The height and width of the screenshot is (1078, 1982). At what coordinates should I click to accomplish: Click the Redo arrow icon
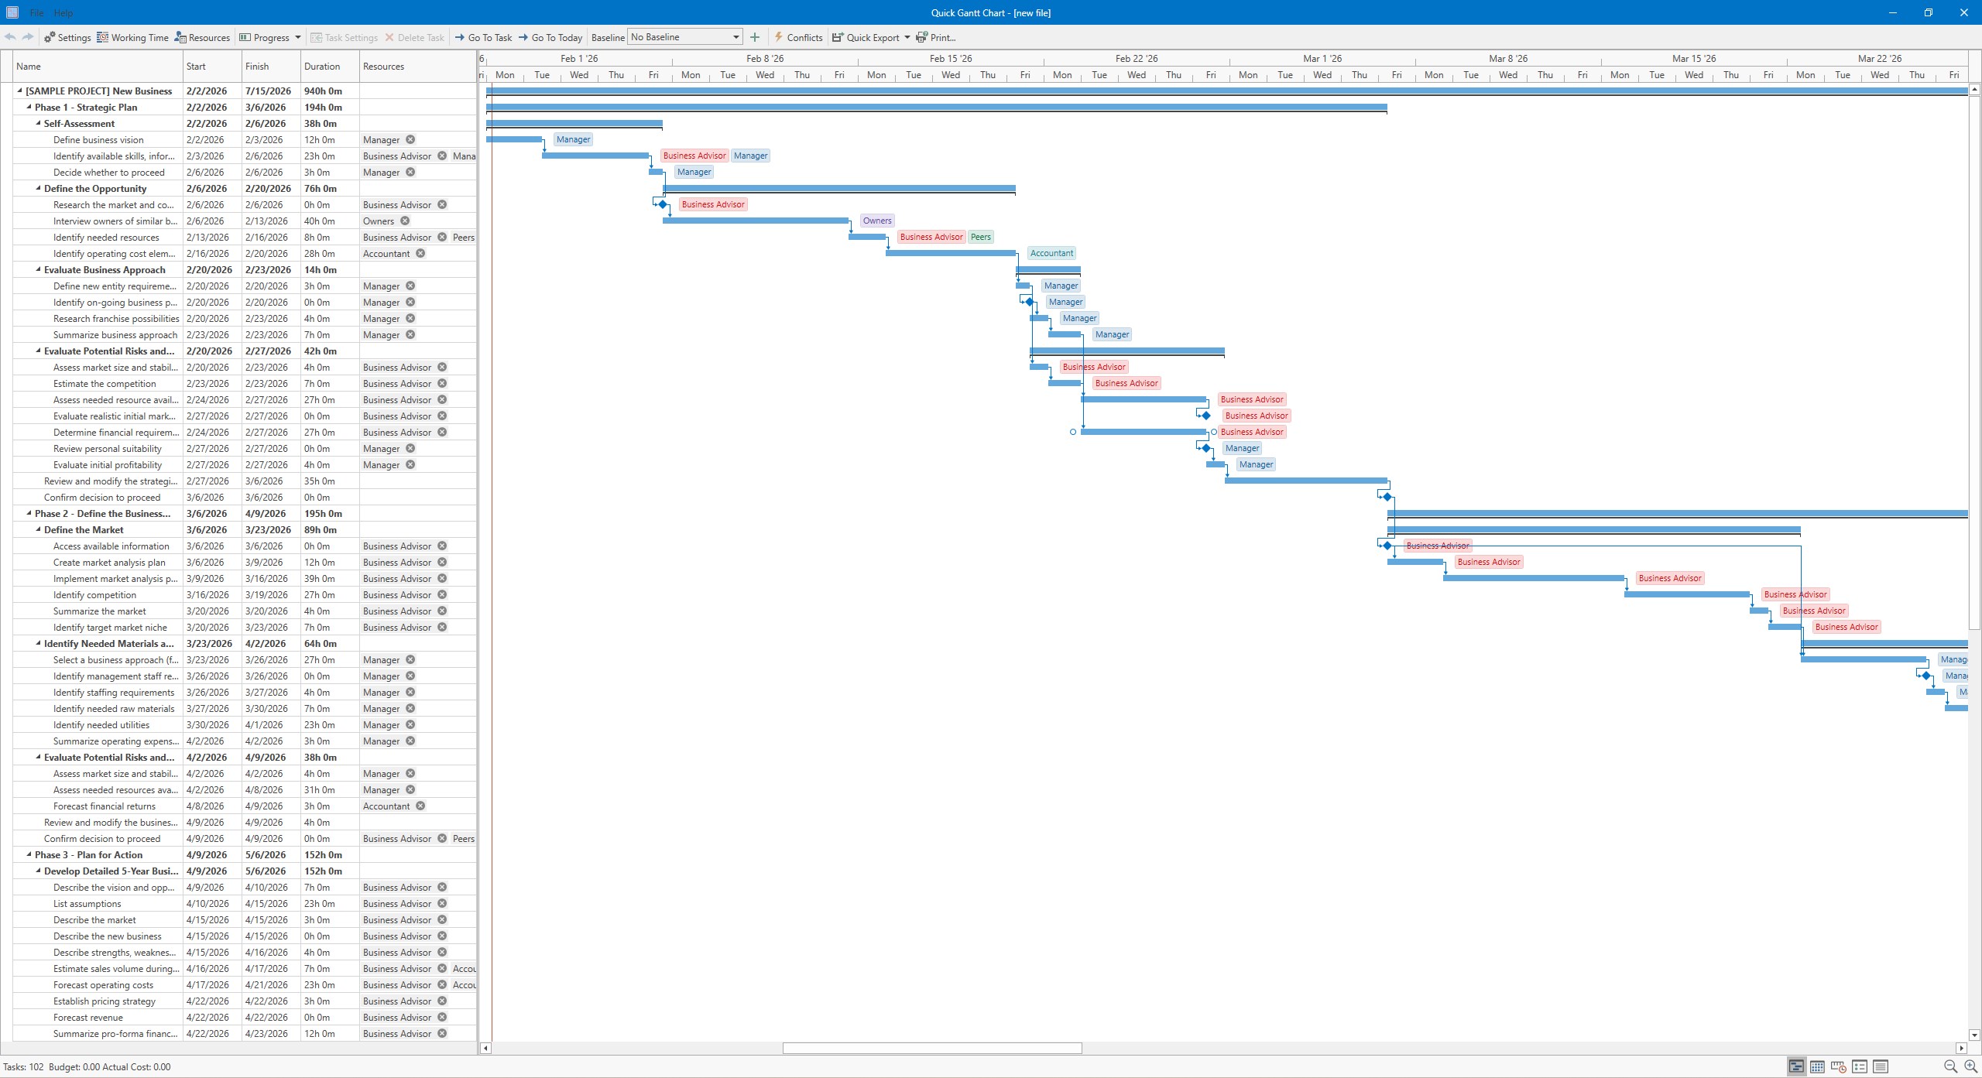27,36
